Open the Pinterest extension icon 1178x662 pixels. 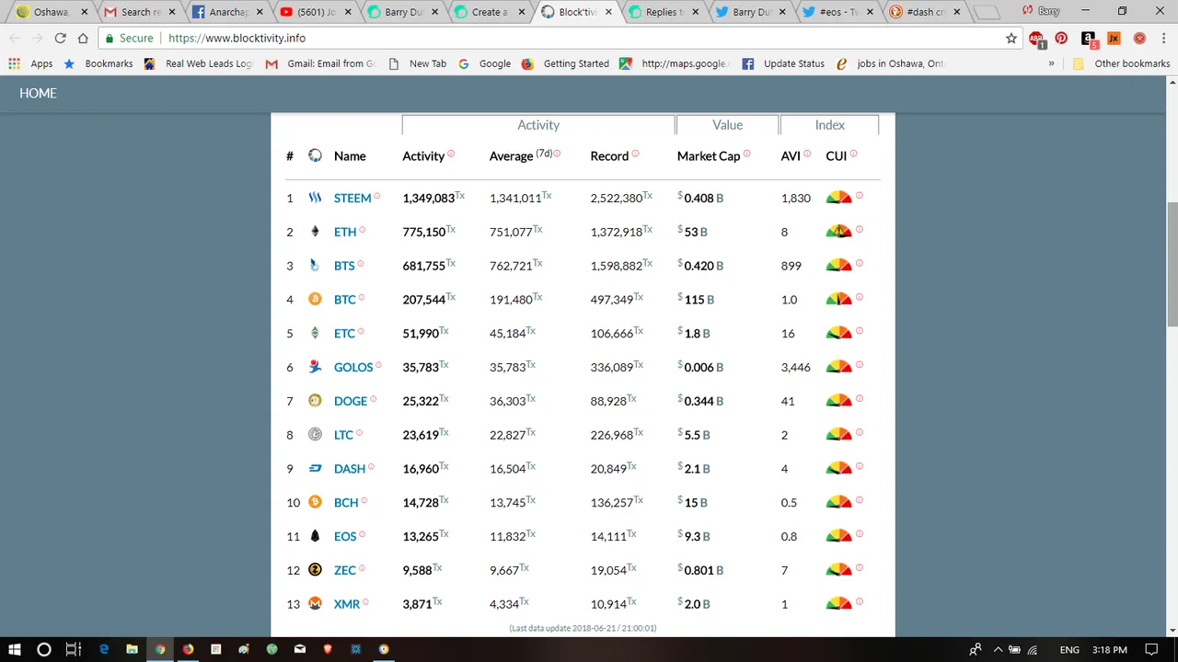pyautogui.click(x=1062, y=39)
